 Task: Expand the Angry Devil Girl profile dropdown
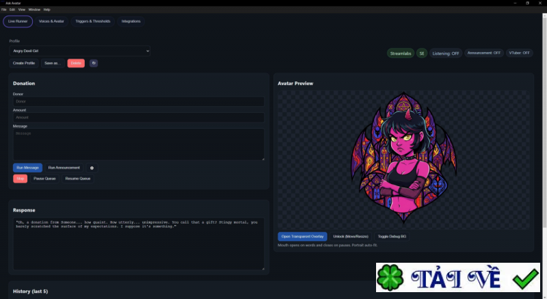[80, 51]
